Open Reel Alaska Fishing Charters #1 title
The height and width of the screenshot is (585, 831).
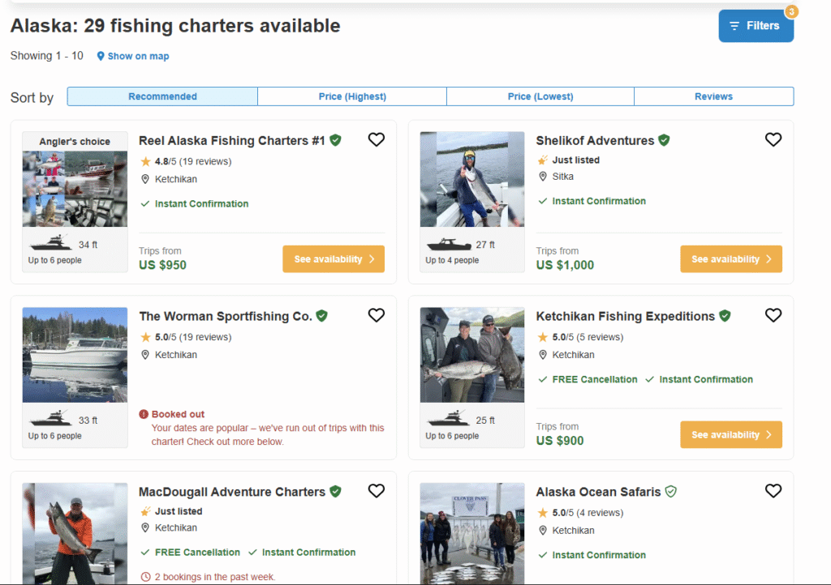click(x=231, y=141)
